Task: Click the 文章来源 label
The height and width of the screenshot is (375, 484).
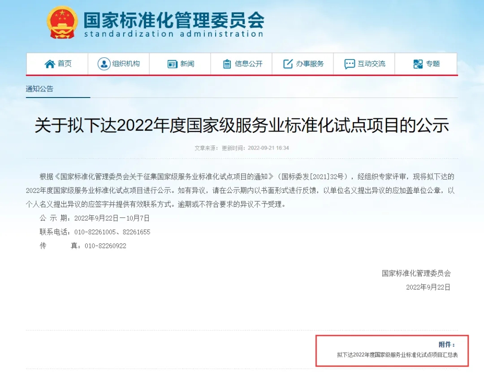Action: point(206,148)
